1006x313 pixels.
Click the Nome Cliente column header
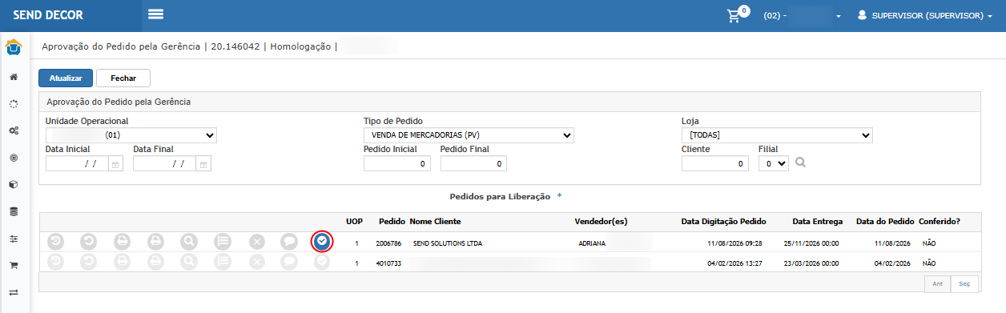coord(435,221)
